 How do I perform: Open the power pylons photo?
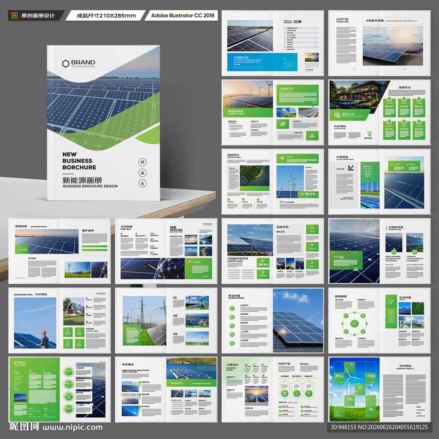click(144, 321)
